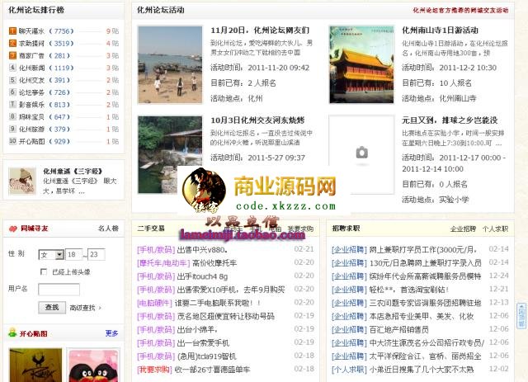Click the [个人求职] tag in the last job row
Viewport: 528px width, 382px height.
349,370
